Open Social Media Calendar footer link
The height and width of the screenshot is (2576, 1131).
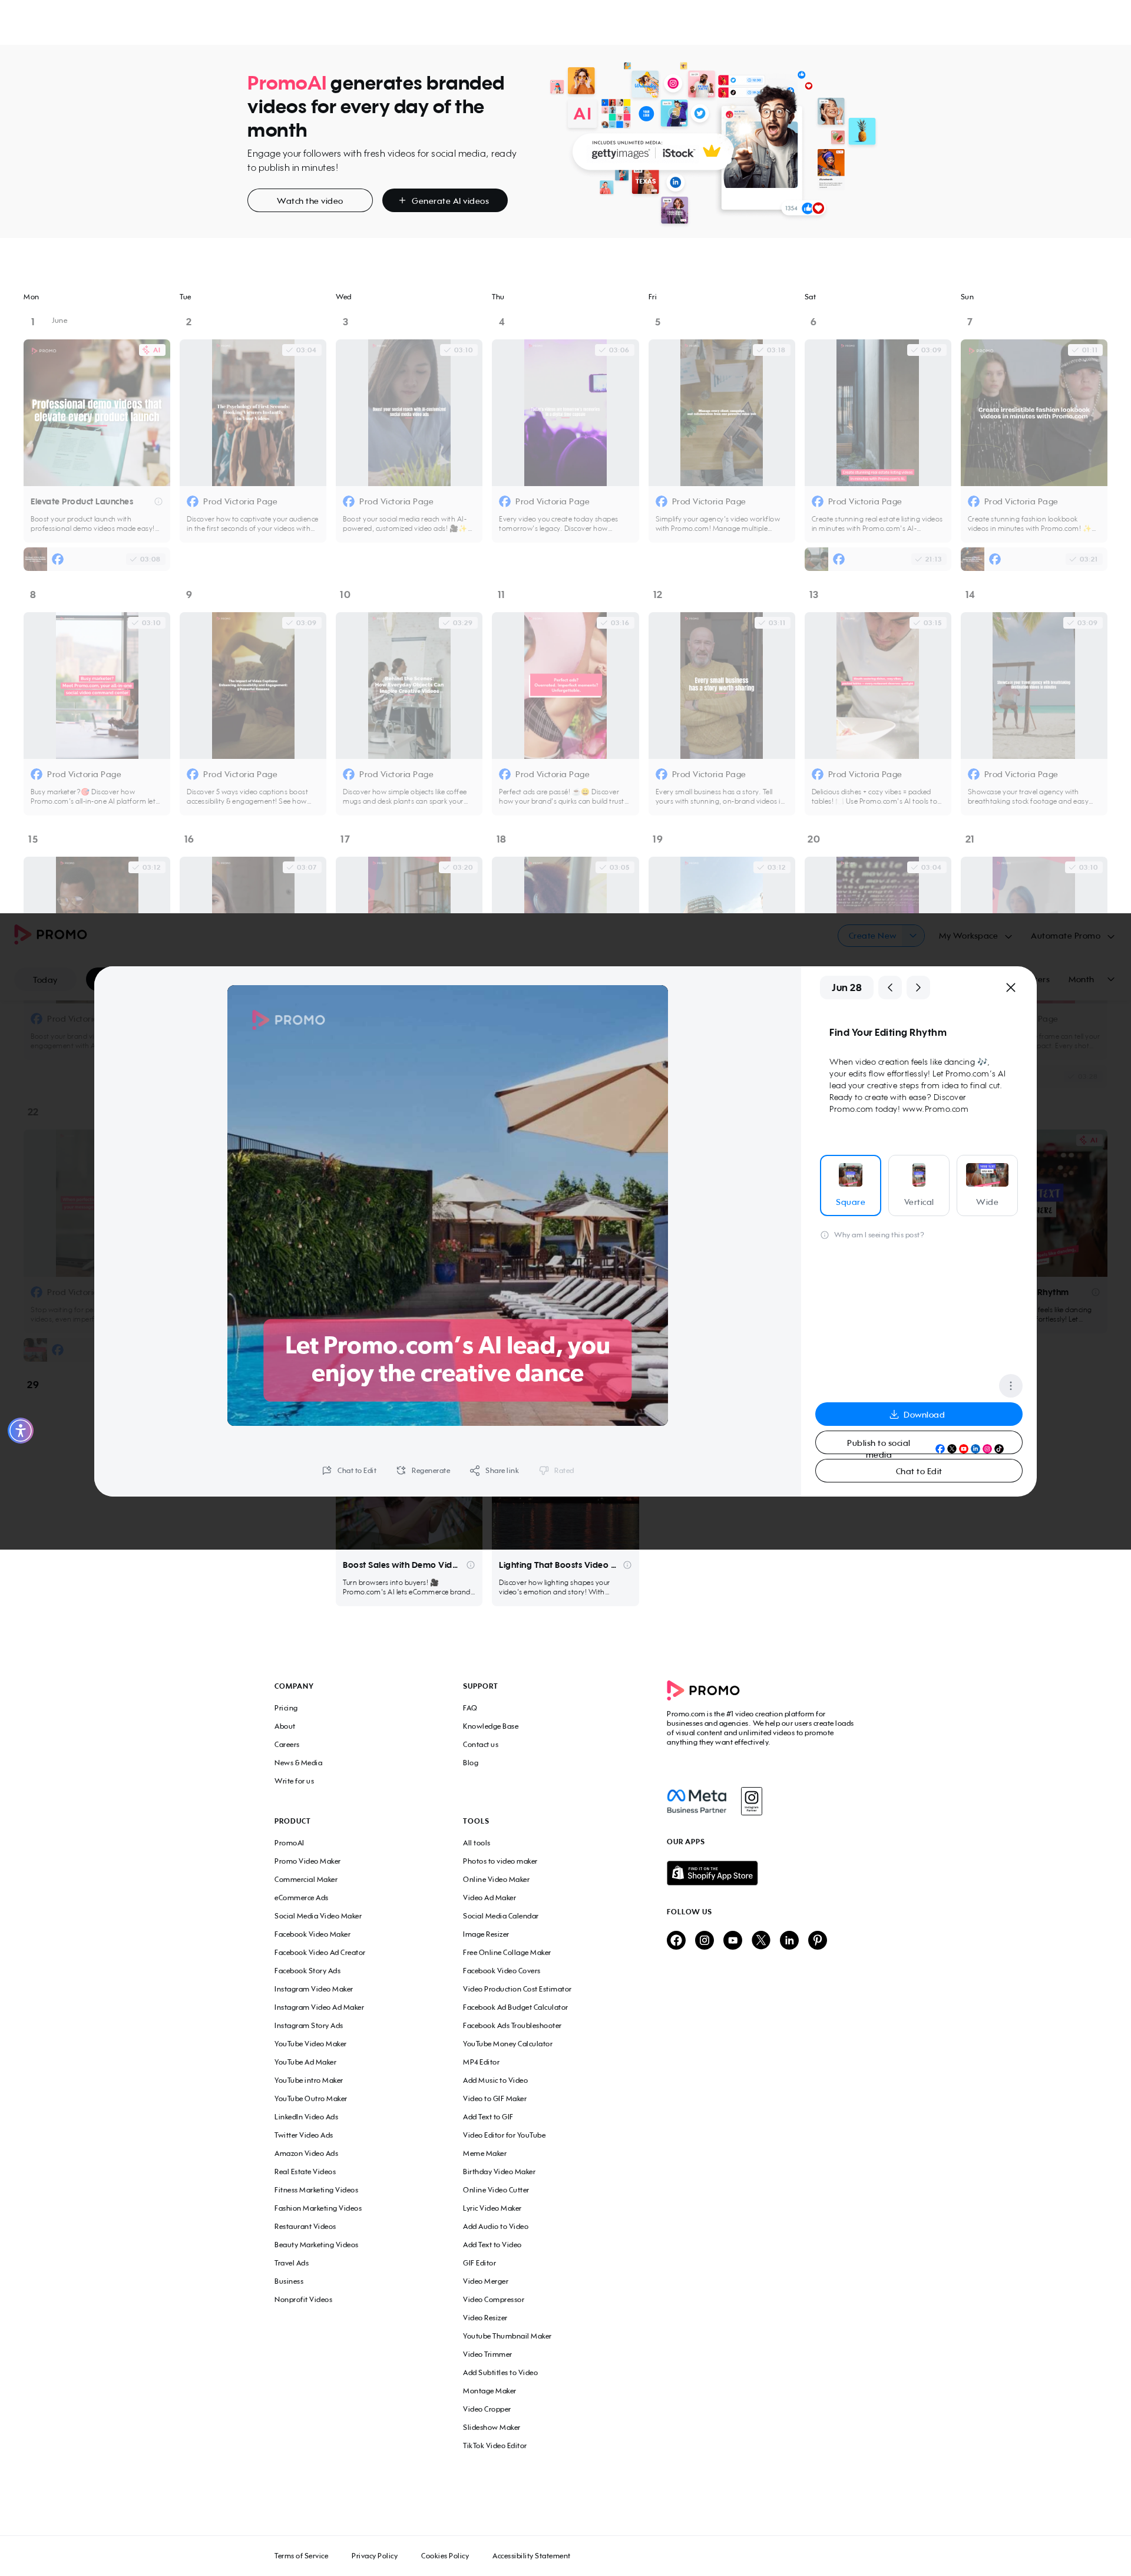click(x=500, y=1916)
